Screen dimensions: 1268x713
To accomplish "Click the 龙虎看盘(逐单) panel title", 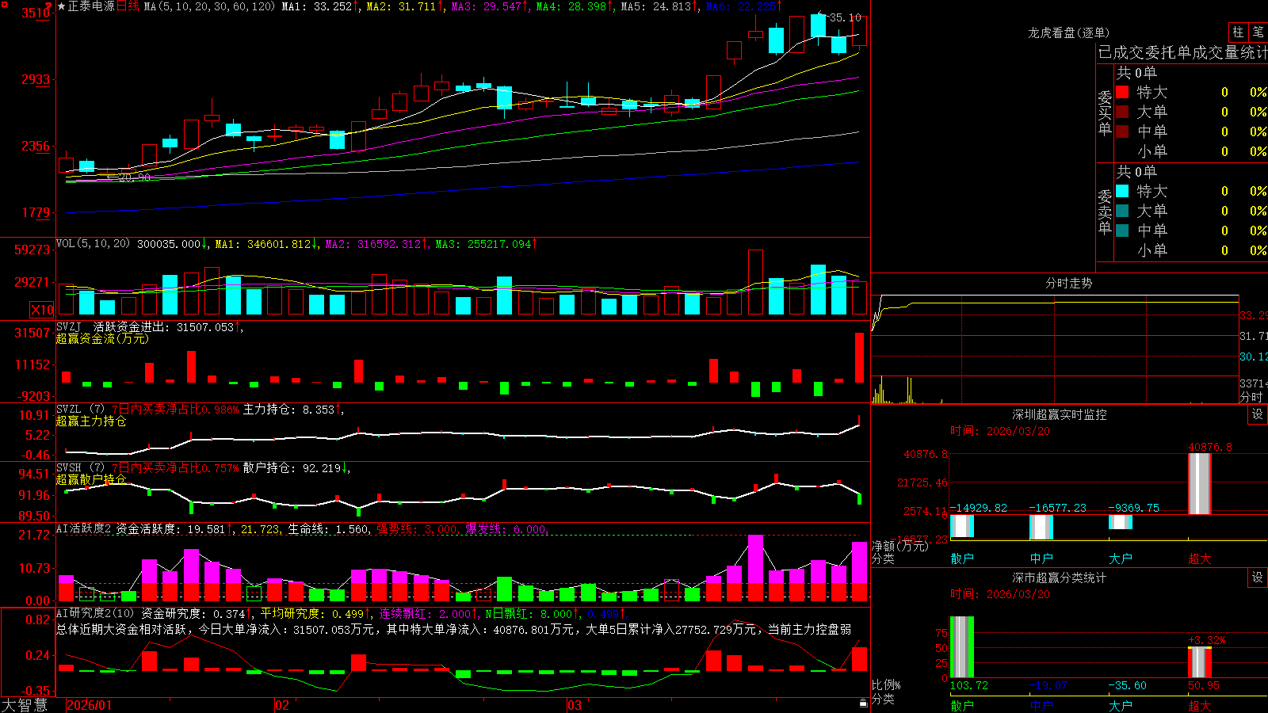I will [x=1068, y=32].
